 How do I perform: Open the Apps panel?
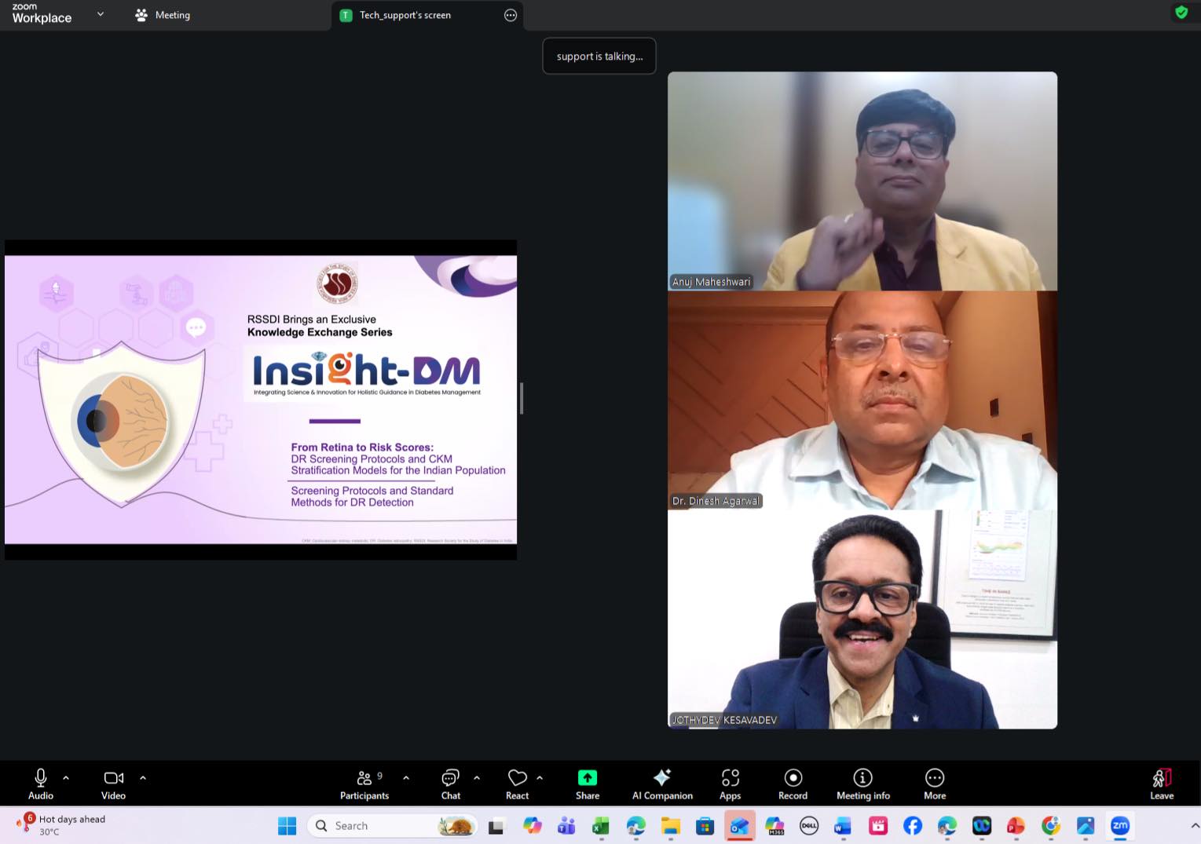(x=730, y=784)
